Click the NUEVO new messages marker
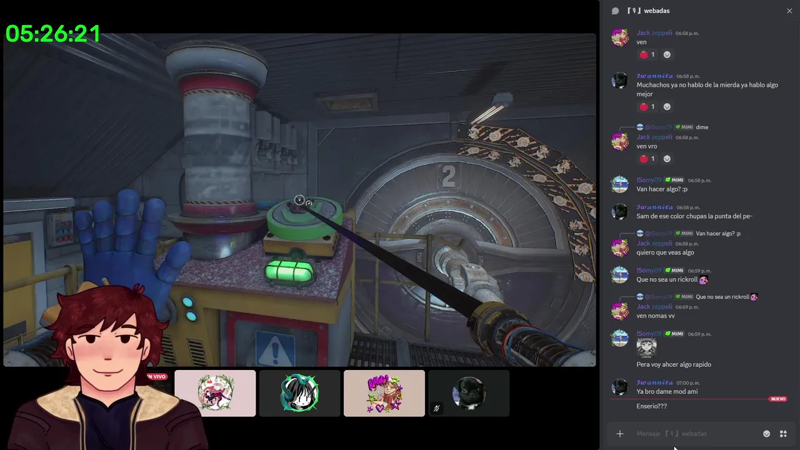Image resolution: width=800 pixels, height=450 pixels. tap(778, 399)
